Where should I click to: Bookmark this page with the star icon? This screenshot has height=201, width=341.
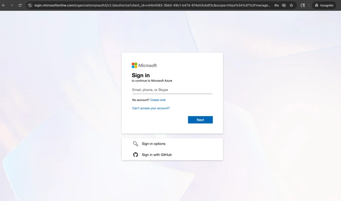[291, 5]
